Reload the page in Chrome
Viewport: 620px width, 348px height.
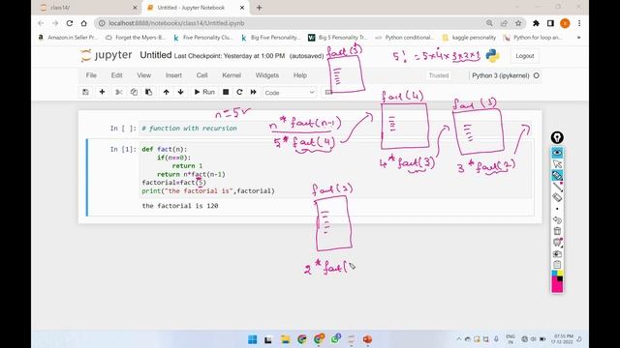click(x=70, y=23)
